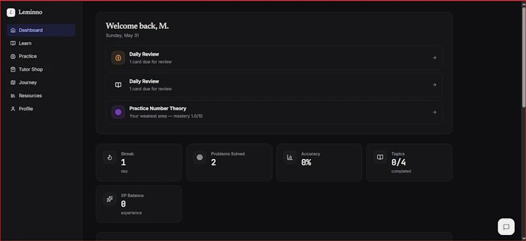Click the page vertical scrollbar
526x241 pixels.
point(523,57)
